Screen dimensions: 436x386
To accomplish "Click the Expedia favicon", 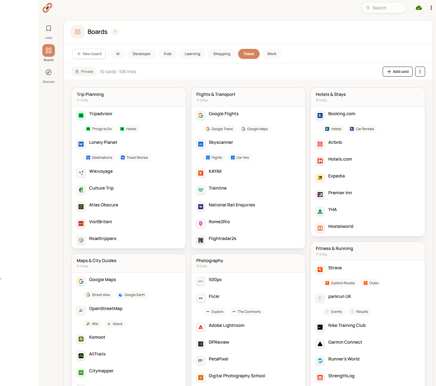I will pos(320,178).
